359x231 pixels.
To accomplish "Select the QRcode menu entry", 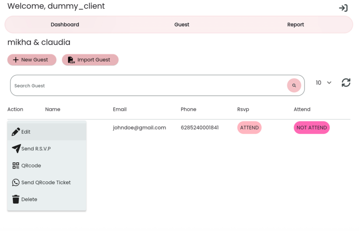I will [x=31, y=166].
